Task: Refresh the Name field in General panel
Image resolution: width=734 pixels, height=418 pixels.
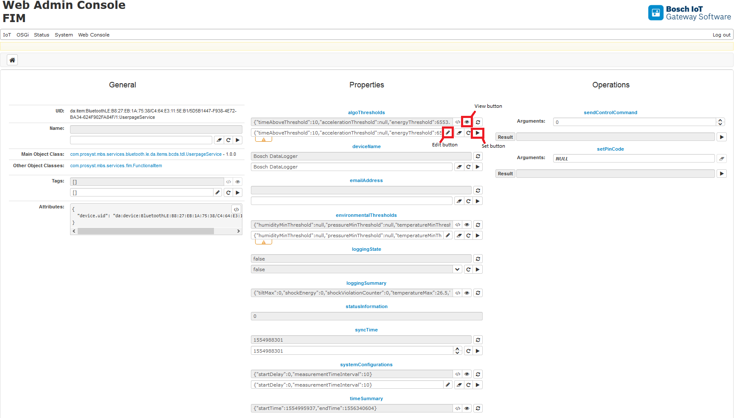Action: click(x=228, y=140)
